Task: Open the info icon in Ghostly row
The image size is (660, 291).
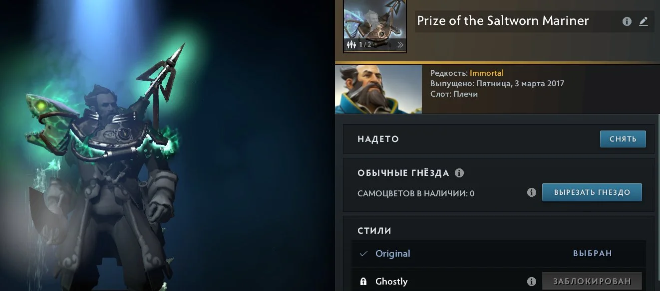Action: [532, 282]
